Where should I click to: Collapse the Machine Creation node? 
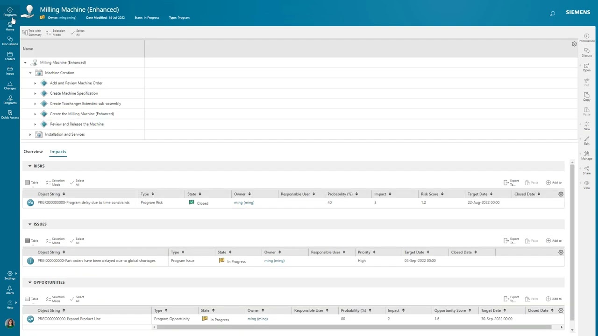[30, 73]
